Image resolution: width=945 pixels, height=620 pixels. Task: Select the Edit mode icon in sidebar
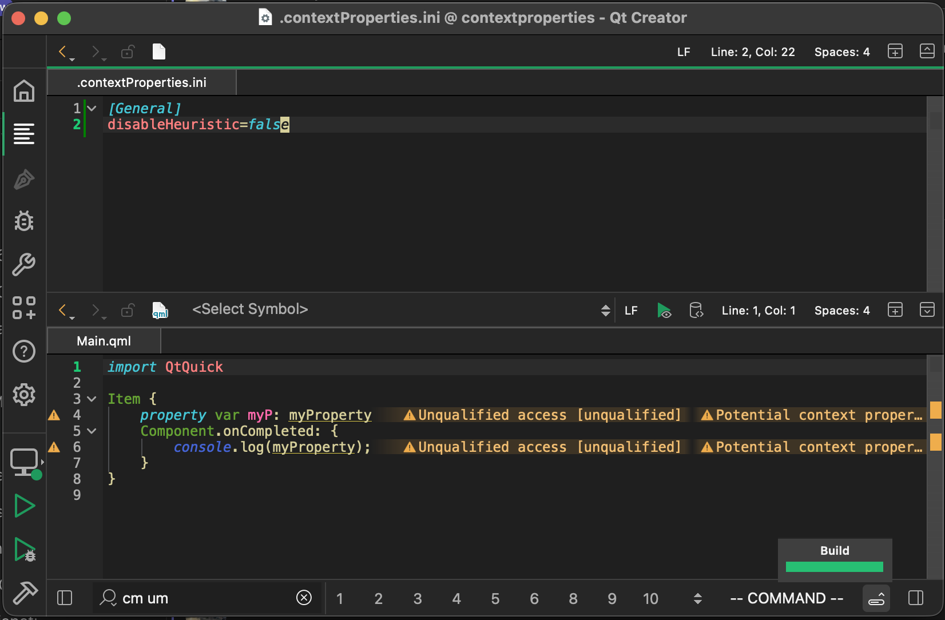[x=24, y=134]
